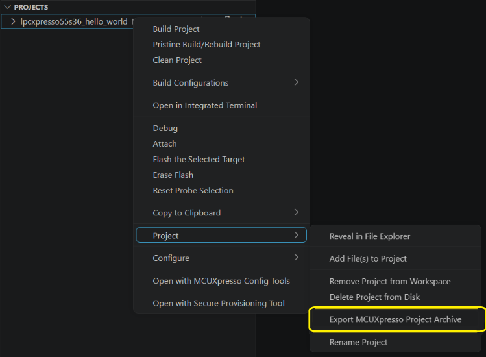Select Rename Project in submenu

click(x=396, y=342)
